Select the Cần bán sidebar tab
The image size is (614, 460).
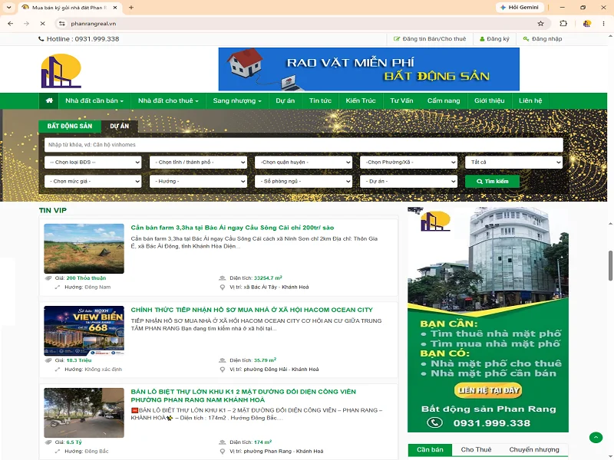430,449
